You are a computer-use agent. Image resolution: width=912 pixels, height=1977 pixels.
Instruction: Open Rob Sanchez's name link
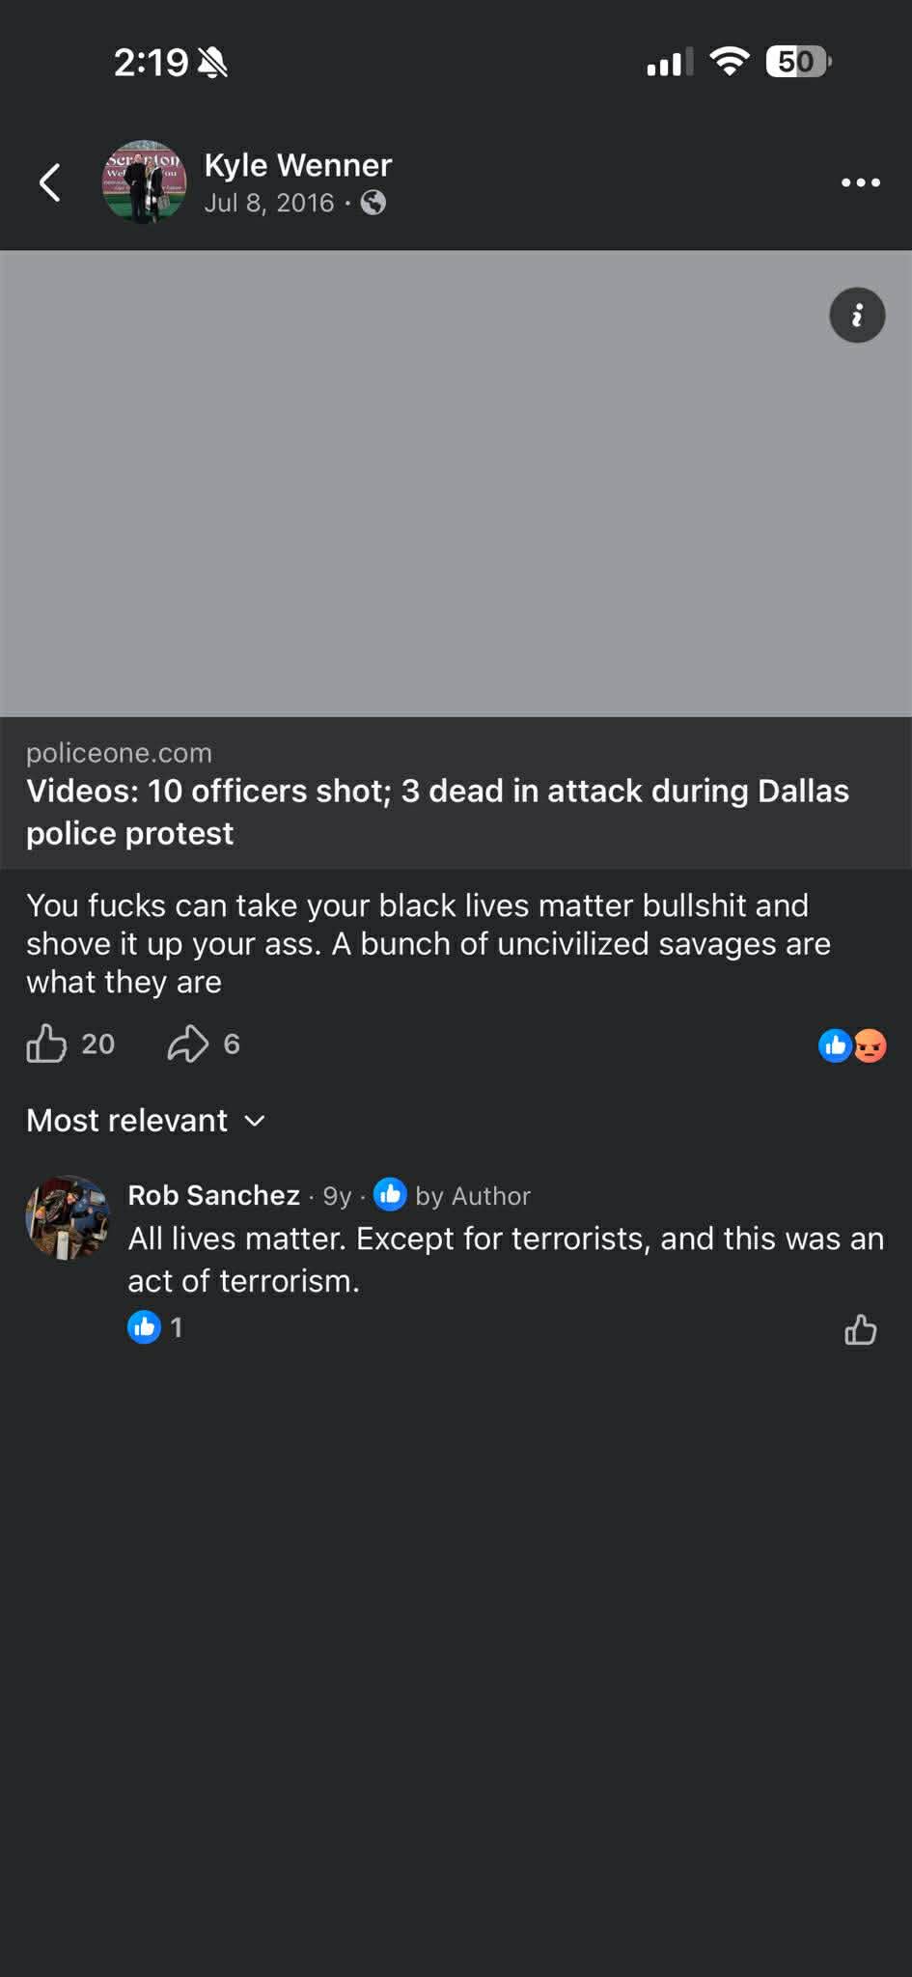point(213,1196)
